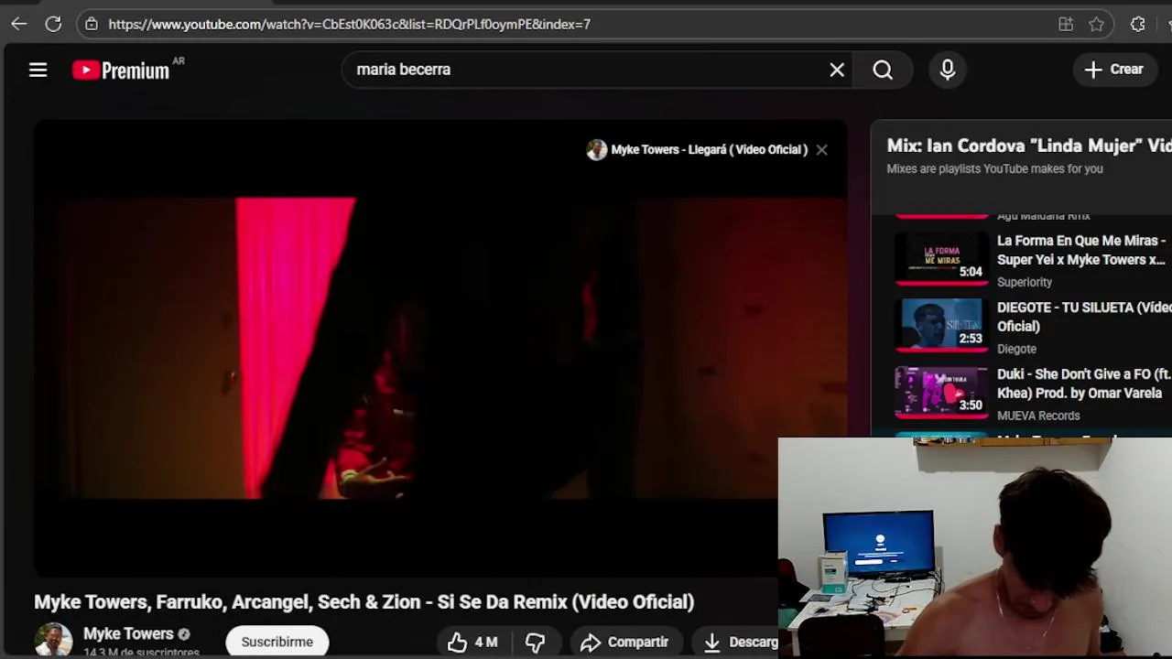Open DIEGOTE - TU SILUETA title
Screen dimensions: 1172x659
(1084, 317)
